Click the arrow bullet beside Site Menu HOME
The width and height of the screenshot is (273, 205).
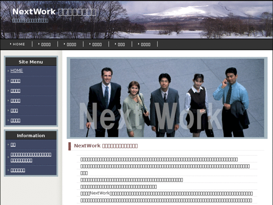coord(8,71)
